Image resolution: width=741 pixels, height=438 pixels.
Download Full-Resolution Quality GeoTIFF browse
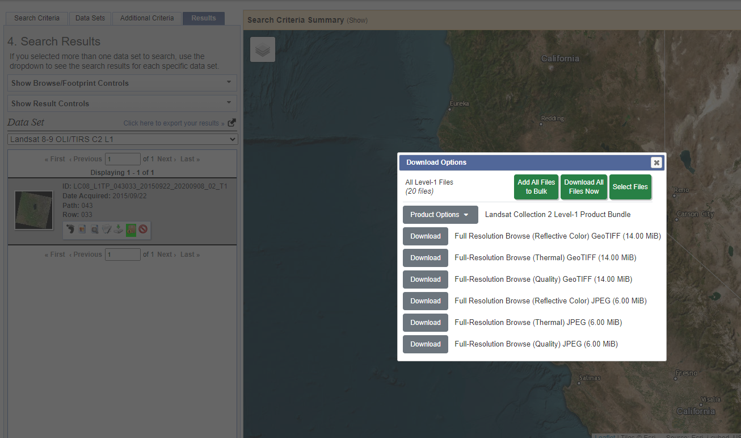426,280
